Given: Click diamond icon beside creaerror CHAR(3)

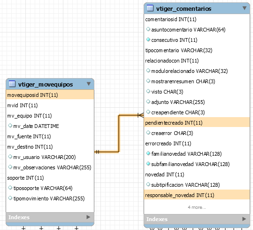Looking at the screenshot, I should click(x=148, y=132).
